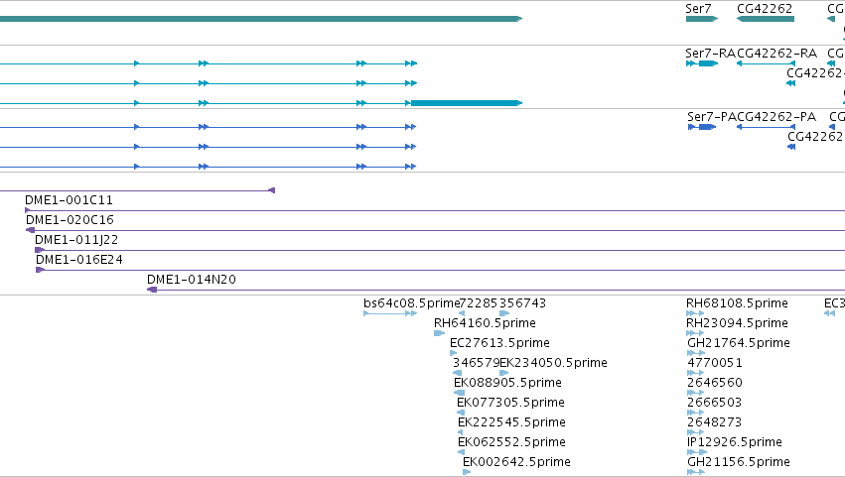
Task: Click EST EK062552.5prime label
Action: pyautogui.click(x=511, y=443)
